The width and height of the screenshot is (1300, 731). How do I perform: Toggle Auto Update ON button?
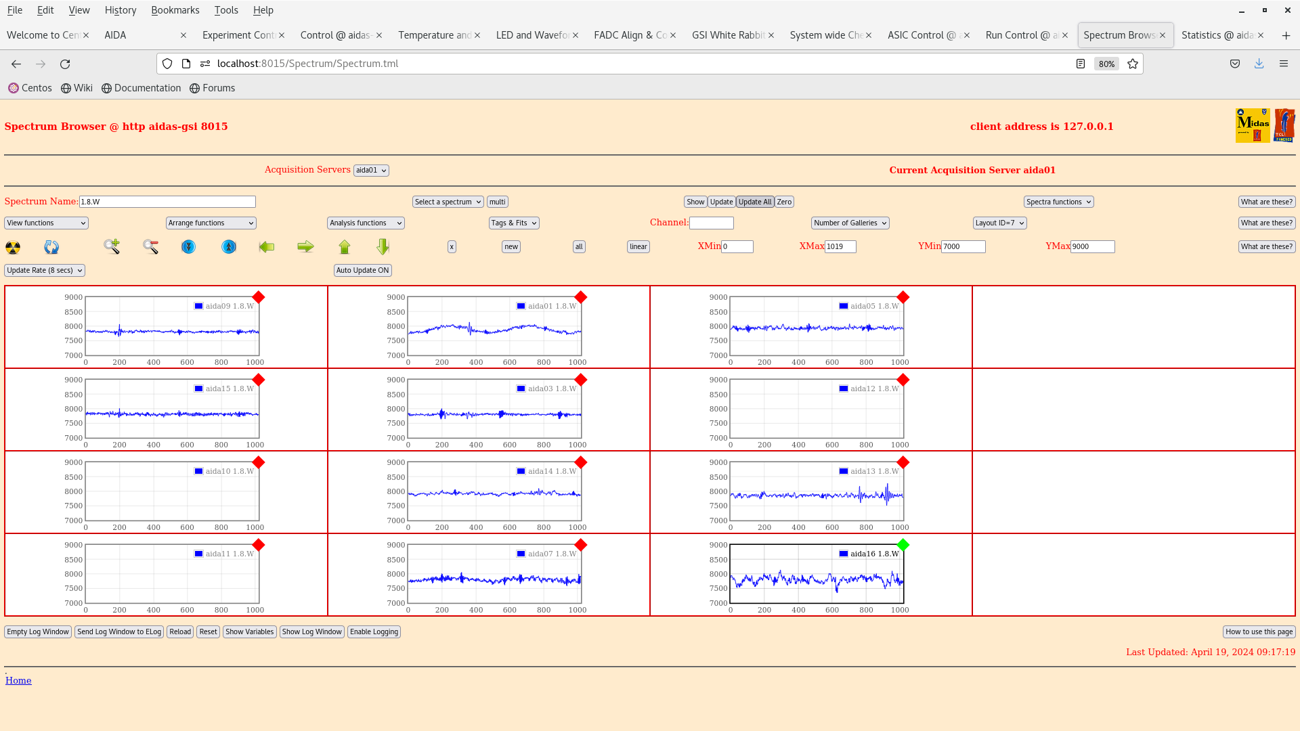363,270
